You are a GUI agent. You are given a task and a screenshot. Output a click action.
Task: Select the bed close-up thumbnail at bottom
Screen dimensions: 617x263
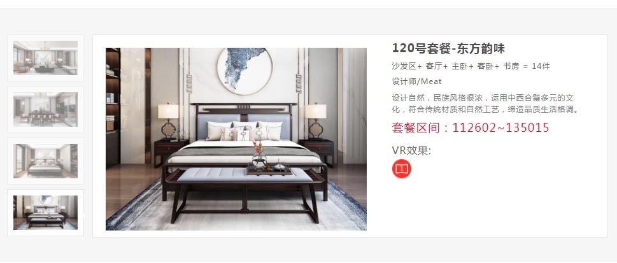45,213
